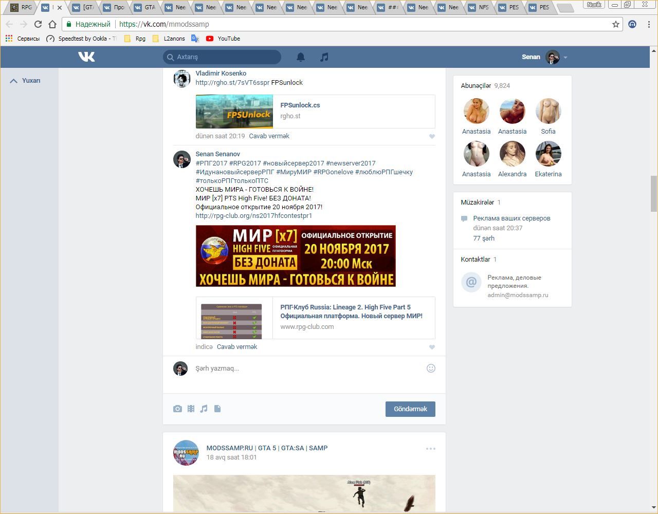
Task: Attach a video using the film icon
Action: [x=191, y=409]
